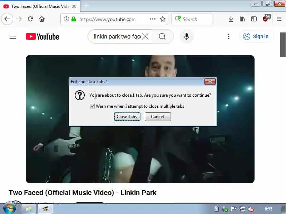This screenshot has height=214, width=286.
Task: Open Action Center flag icon
Action: [x=234, y=209]
